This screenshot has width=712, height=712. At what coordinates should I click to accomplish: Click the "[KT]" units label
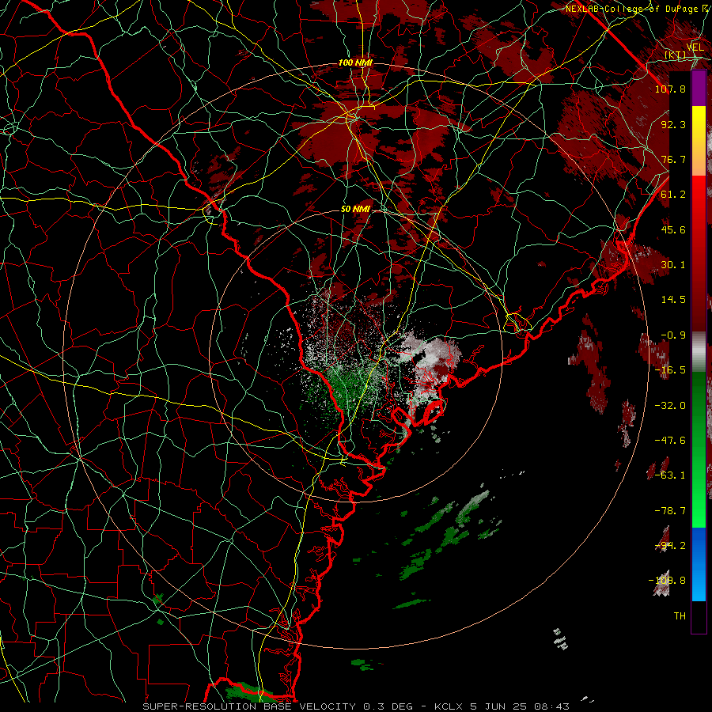(x=676, y=55)
